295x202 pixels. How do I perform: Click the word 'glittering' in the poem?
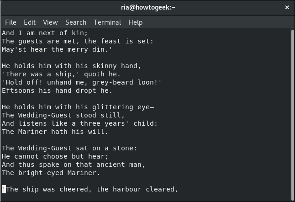click(113, 107)
